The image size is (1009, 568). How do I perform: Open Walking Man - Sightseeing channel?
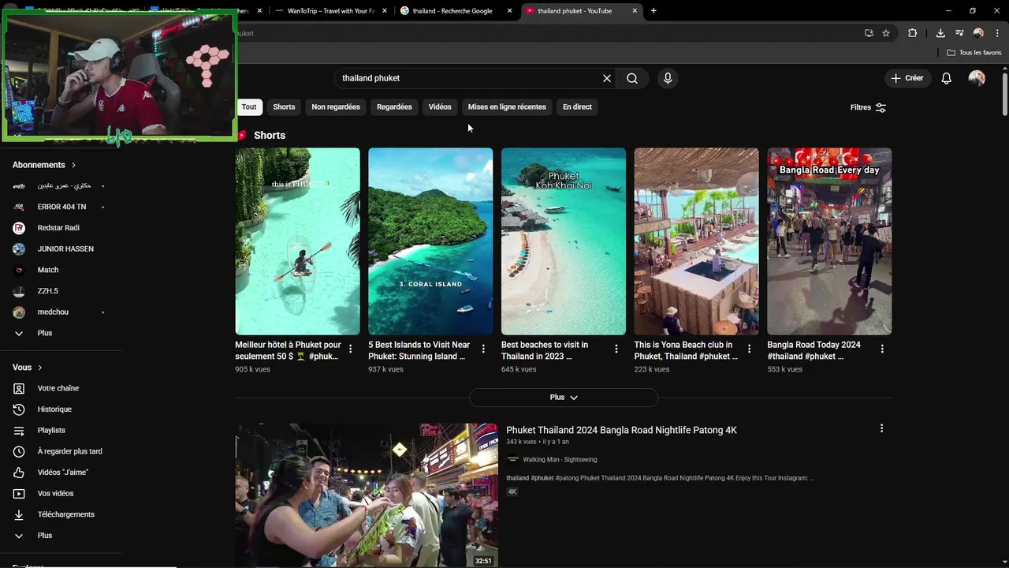[560, 459]
